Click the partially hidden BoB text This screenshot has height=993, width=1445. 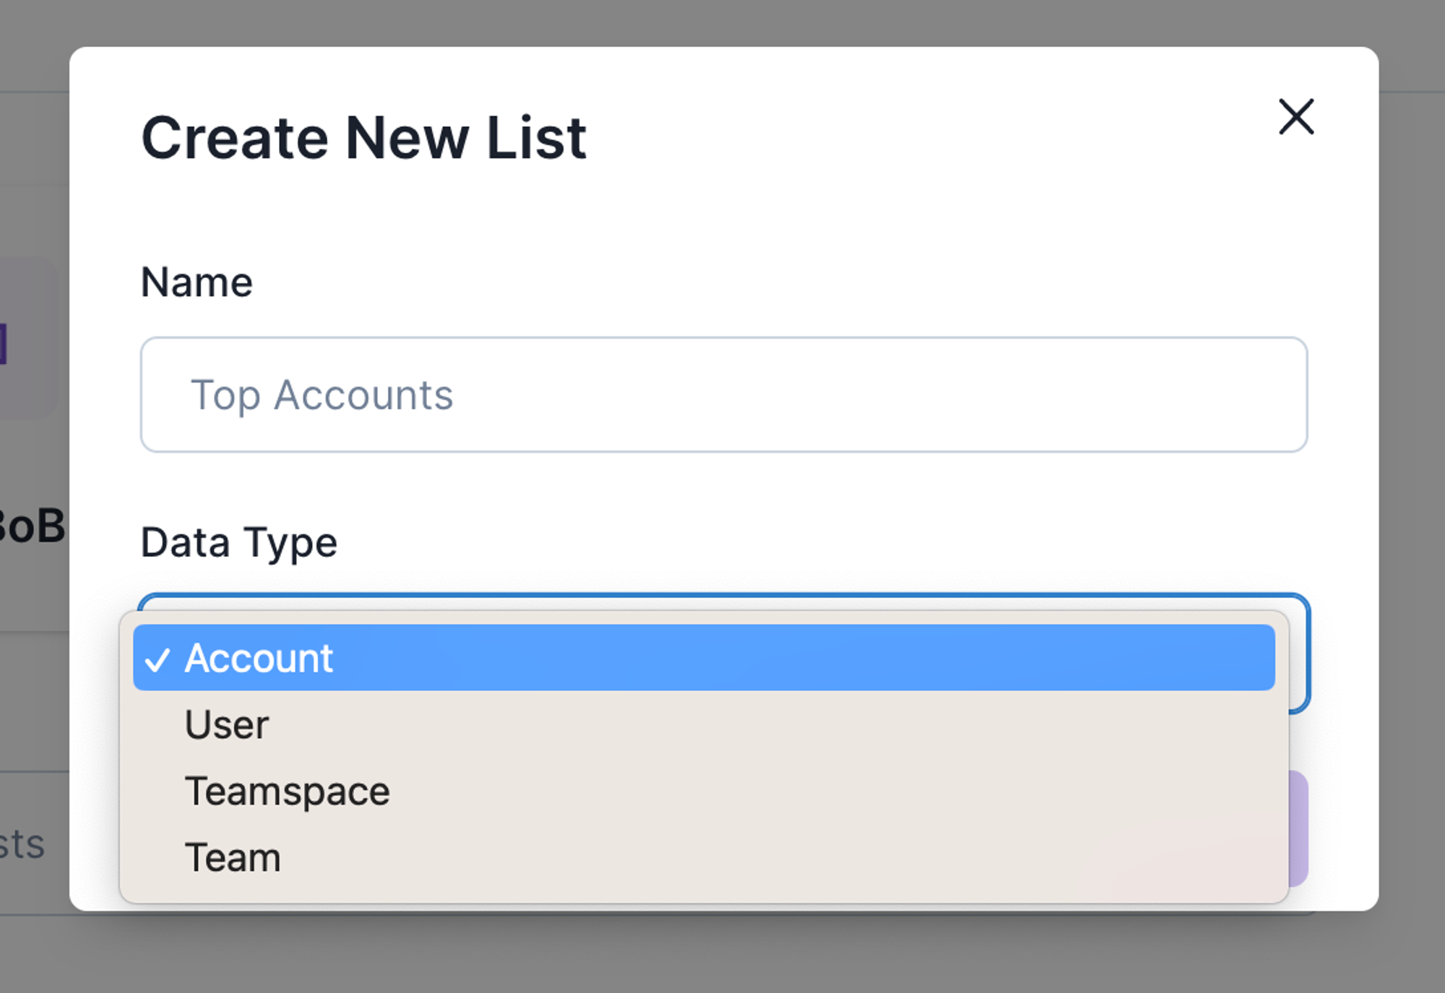(32, 525)
